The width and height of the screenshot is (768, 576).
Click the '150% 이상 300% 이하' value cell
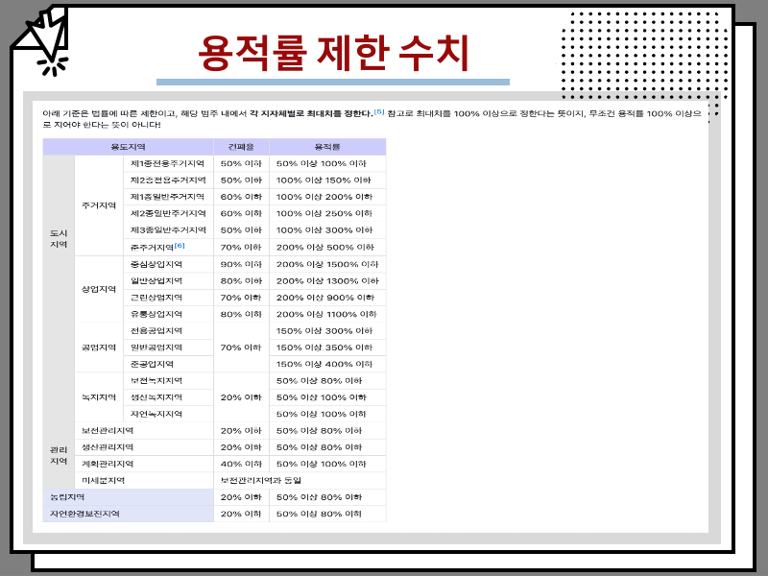327,330
